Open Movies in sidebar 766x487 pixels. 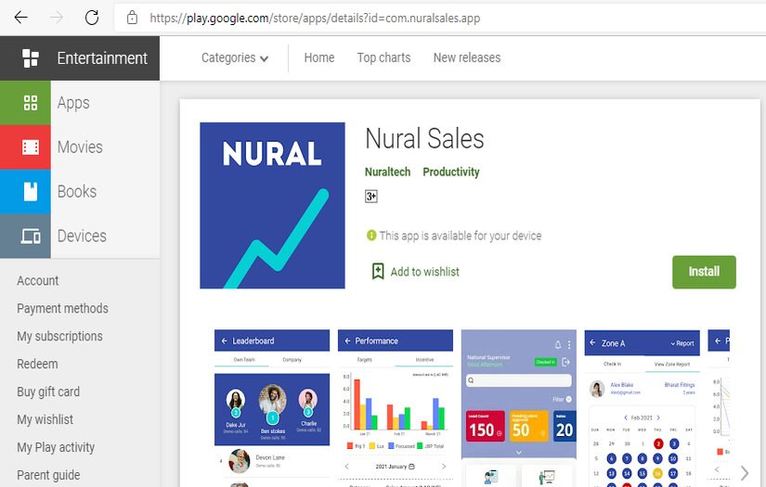point(80,147)
